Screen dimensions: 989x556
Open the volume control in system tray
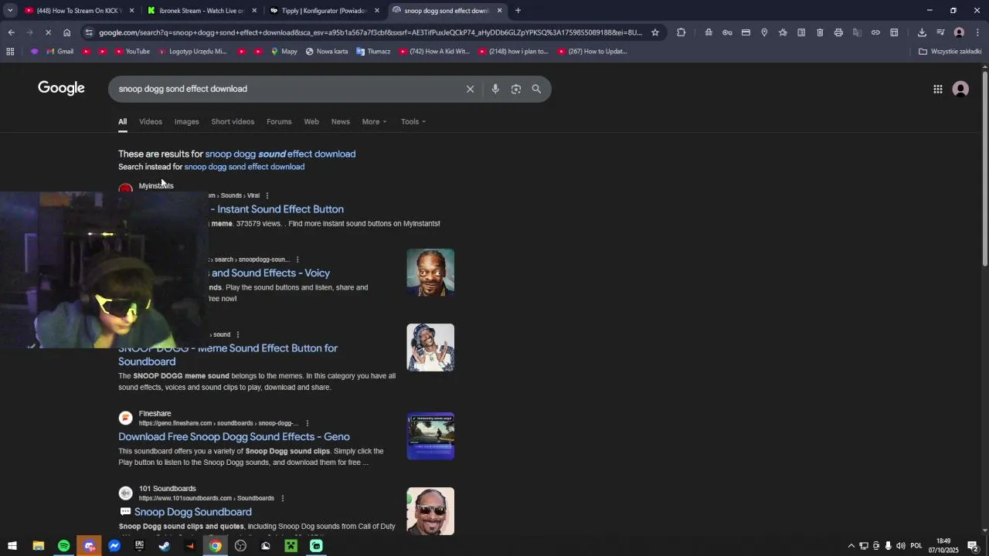(901, 546)
